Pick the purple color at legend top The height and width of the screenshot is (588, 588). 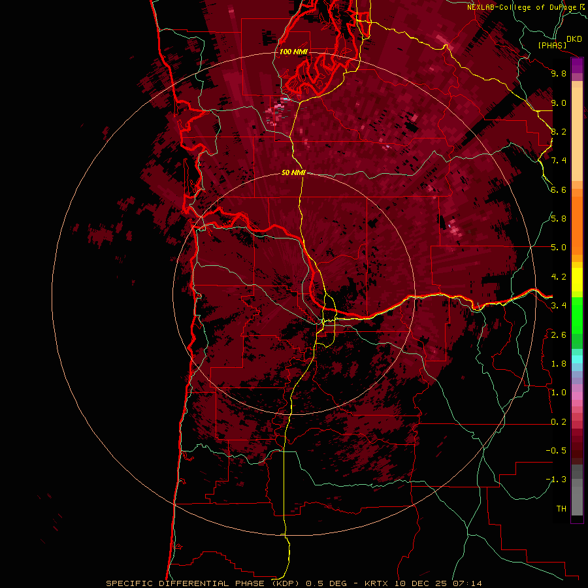coord(577,65)
